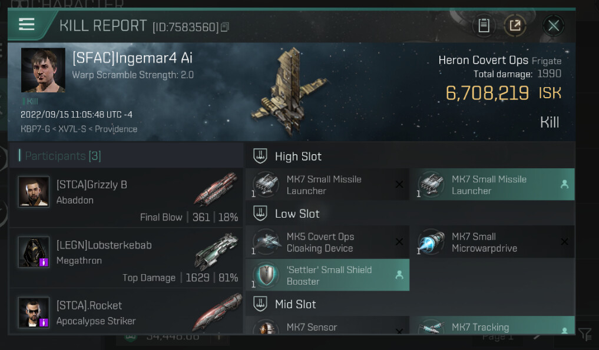Open Lobsterkebab's portrait in participants
599x350 pixels.
tap(34, 253)
